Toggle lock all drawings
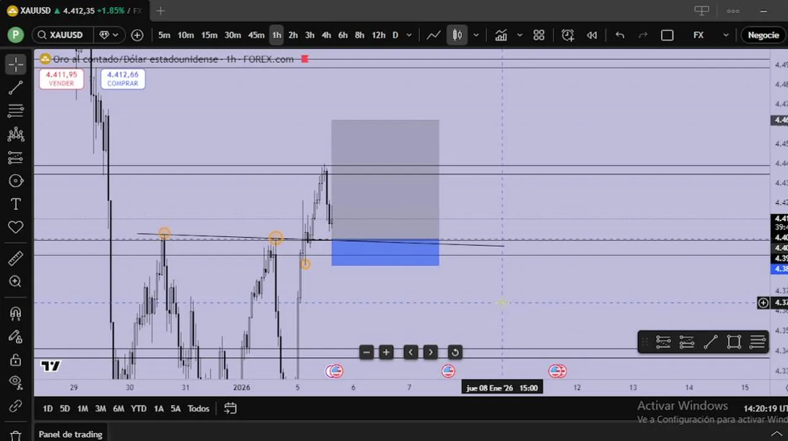 15,360
